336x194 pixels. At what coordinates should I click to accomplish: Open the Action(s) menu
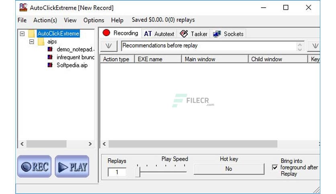pyautogui.click(x=45, y=20)
